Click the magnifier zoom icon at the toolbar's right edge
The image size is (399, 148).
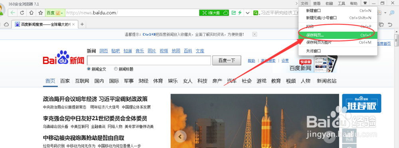(x=392, y=13)
